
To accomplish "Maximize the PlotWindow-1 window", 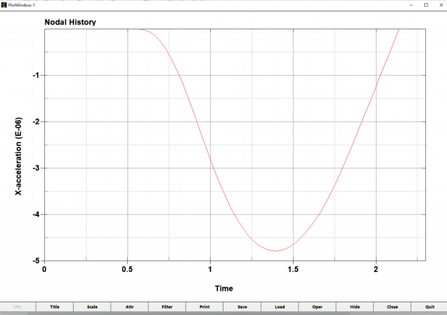I will tap(426, 5).
